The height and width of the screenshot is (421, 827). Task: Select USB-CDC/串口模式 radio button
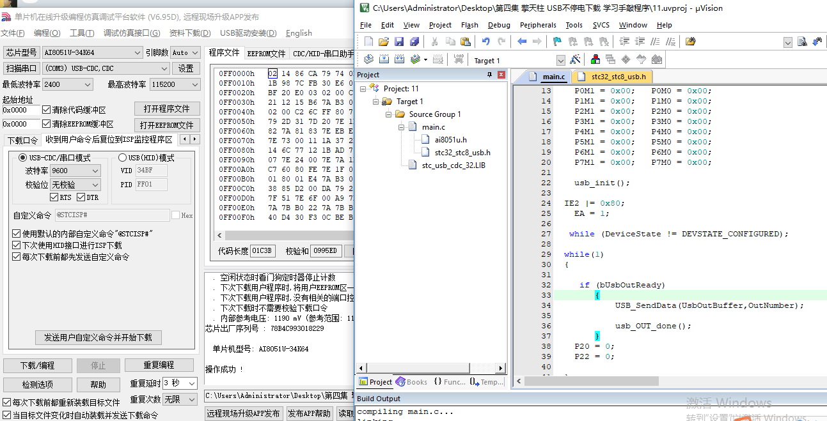[23, 158]
